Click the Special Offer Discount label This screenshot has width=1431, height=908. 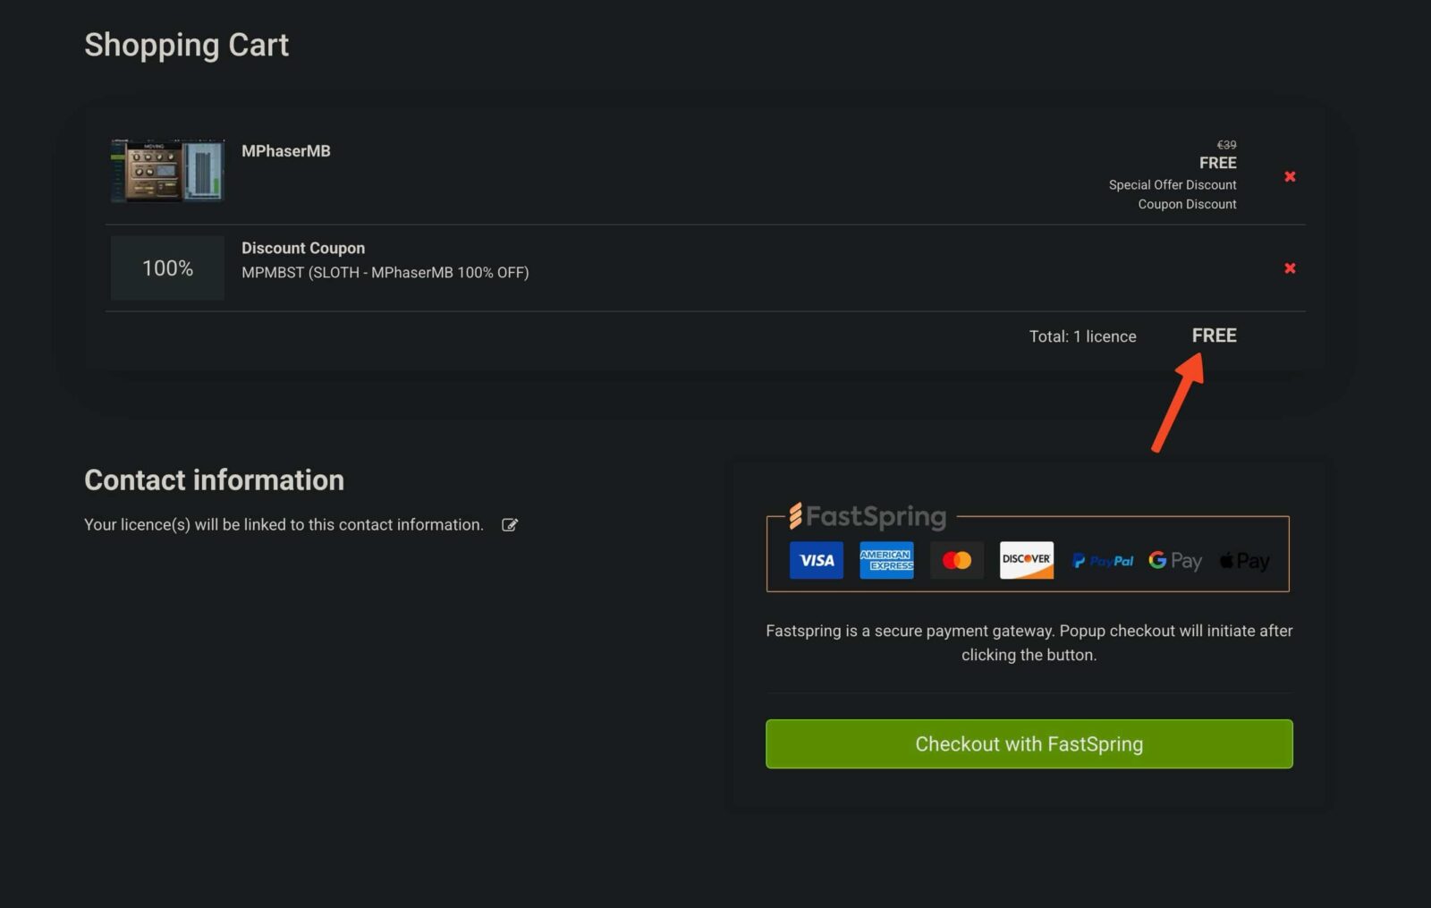click(x=1173, y=185)
